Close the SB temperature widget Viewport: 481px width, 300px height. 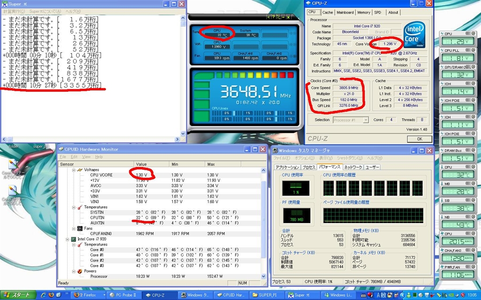click(473, 201)
